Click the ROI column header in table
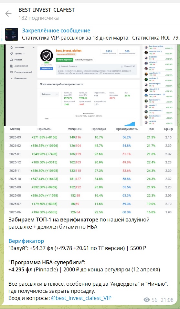This screenshot has width=180, height=309. [151, 129]
